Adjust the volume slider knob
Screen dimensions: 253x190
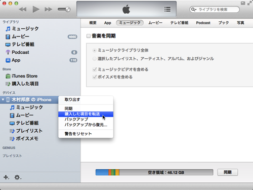68,9
